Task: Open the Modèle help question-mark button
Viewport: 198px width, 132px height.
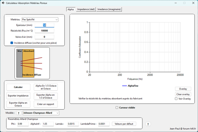Action: point(19,113)
